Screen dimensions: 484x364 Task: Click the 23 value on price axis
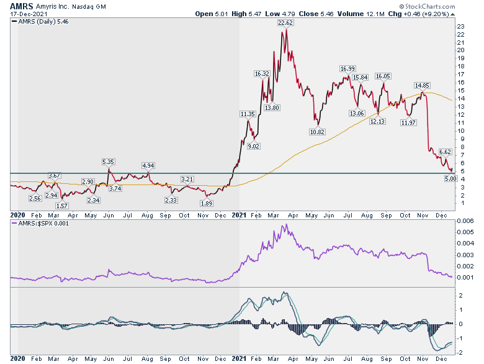point(460,27)
